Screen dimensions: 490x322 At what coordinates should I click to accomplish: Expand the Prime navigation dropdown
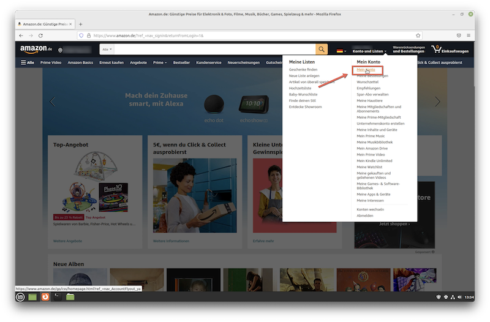[160, 62]
